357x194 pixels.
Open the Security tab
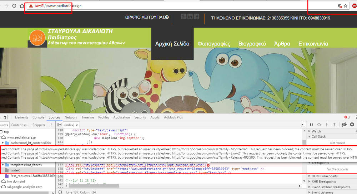[140, 117]
